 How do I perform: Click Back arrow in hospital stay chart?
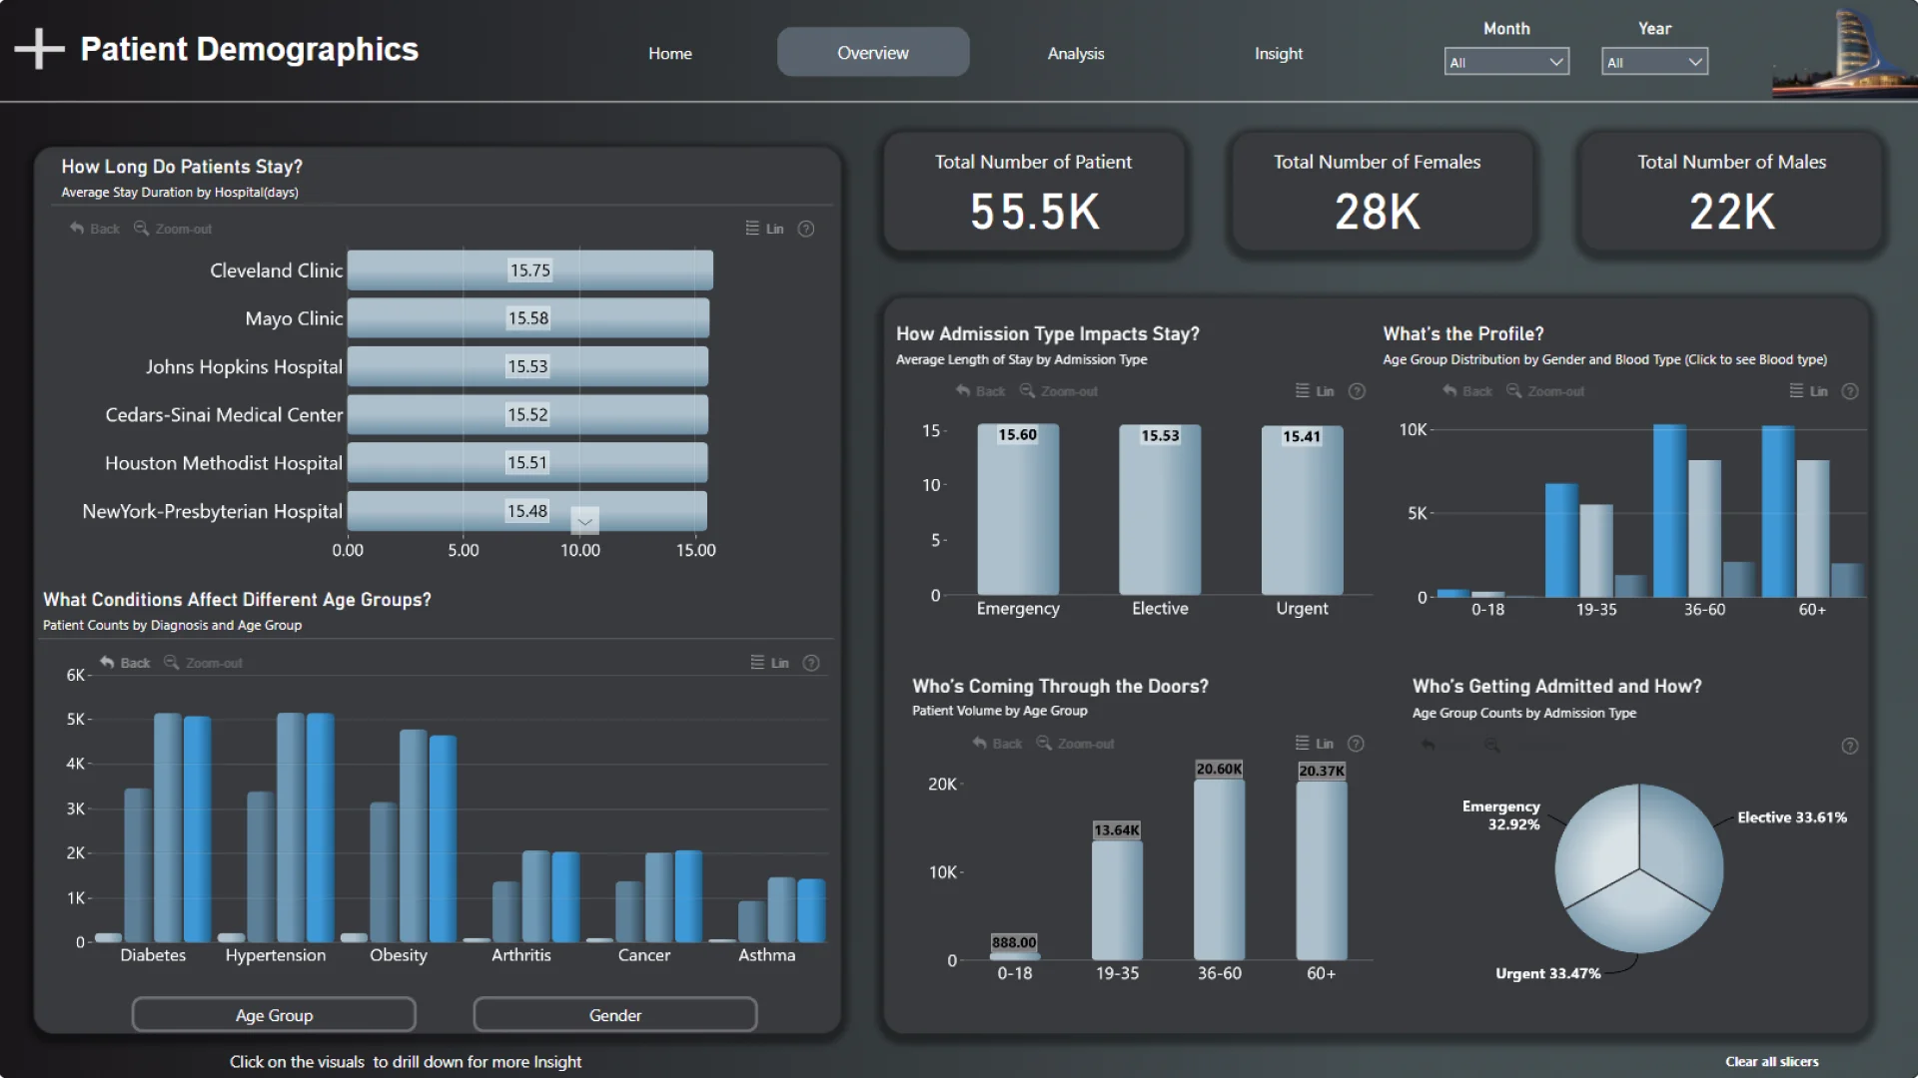[x=78, y=229]
